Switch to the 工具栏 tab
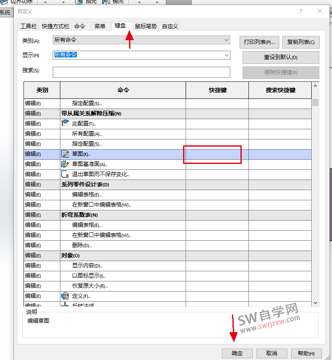 tap(28, 26)
